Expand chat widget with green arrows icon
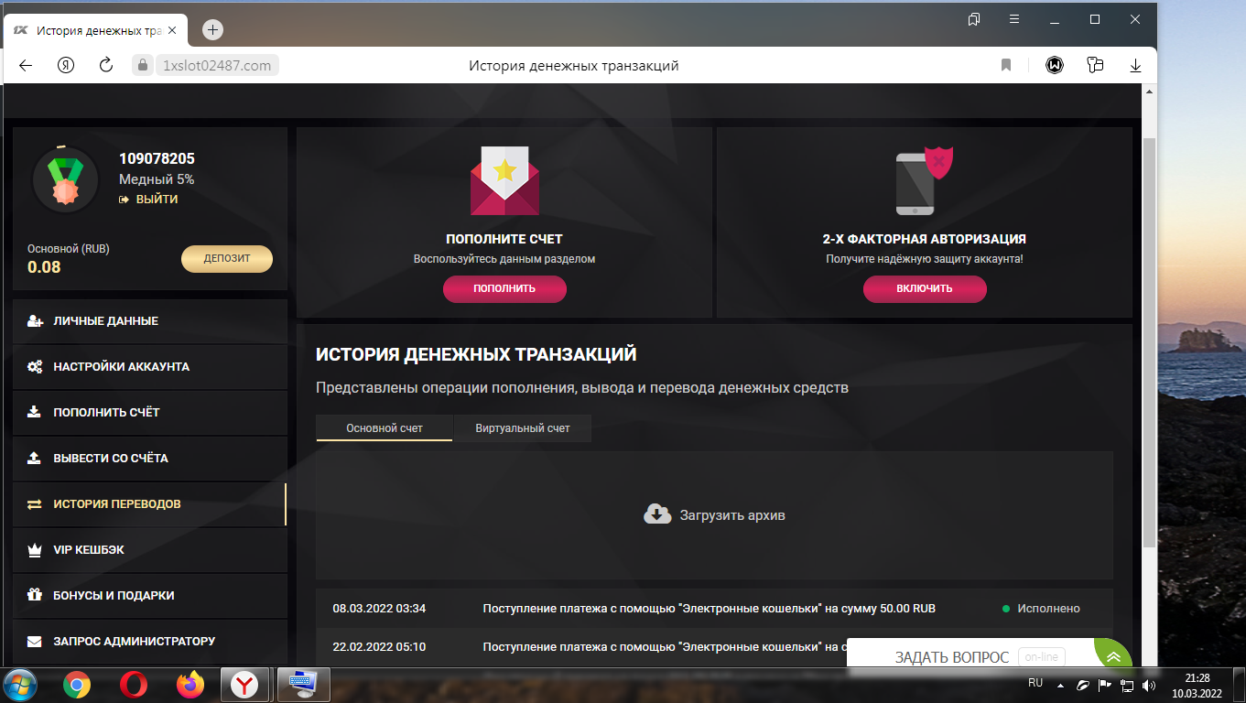 [1113, 656]
